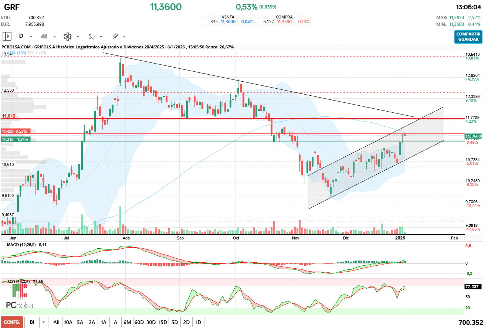The height and width of the screenshot is (330, 488).
Task: Toggle the BOLL (20) indicator label
Action: pyautogui.click(x=38, y=53)
